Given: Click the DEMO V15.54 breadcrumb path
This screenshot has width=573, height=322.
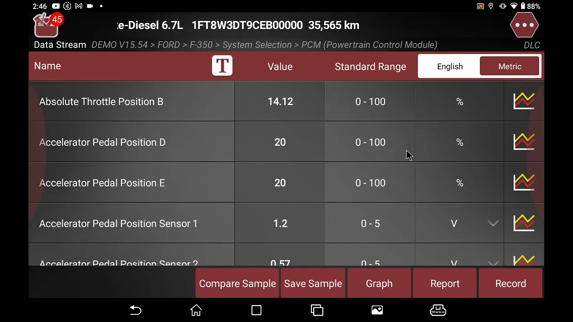Looking at the screenshot, I should 264,45.
